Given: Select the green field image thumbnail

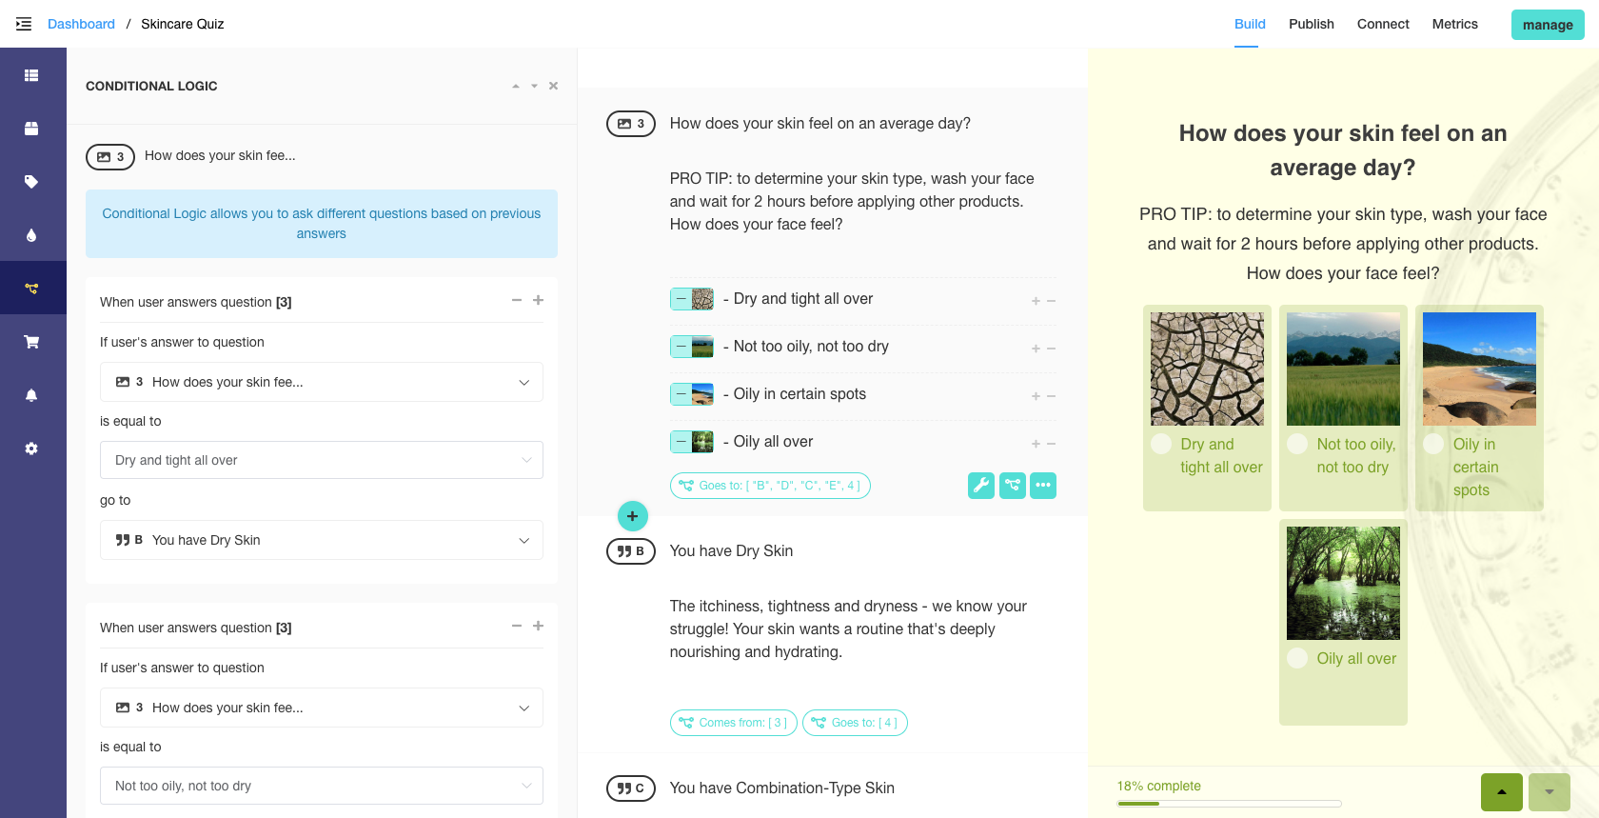Looking at the screenshot, I should [1343, 369].
